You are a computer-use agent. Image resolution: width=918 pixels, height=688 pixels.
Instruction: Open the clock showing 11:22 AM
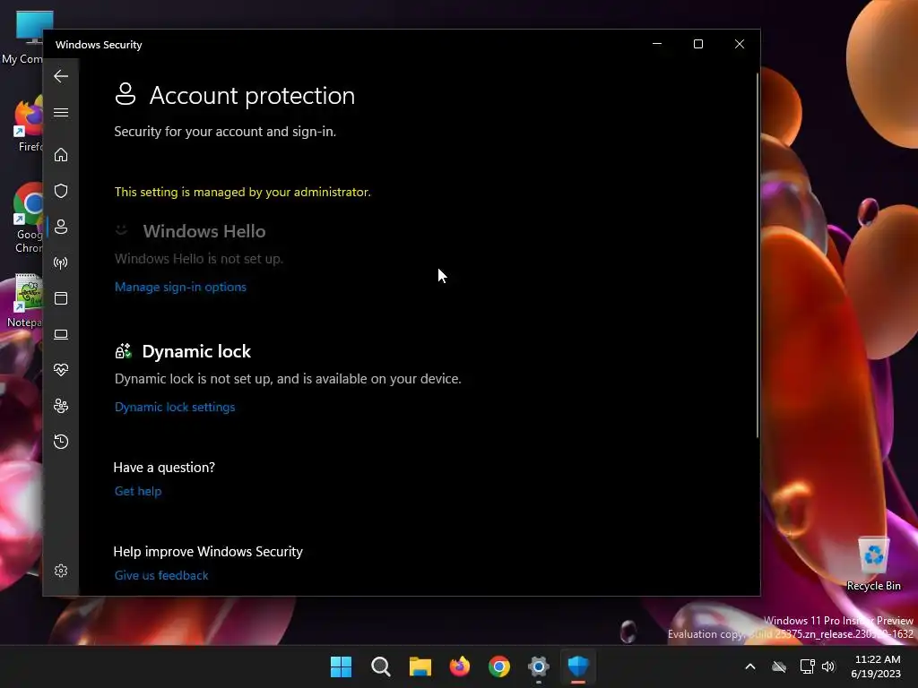(x=877, y=666)
